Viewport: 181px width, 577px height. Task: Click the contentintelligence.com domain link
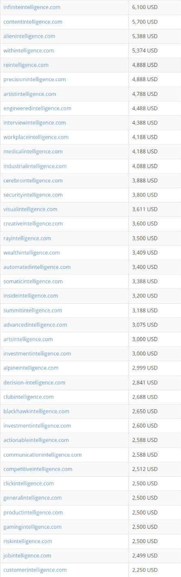click(33, 22)
